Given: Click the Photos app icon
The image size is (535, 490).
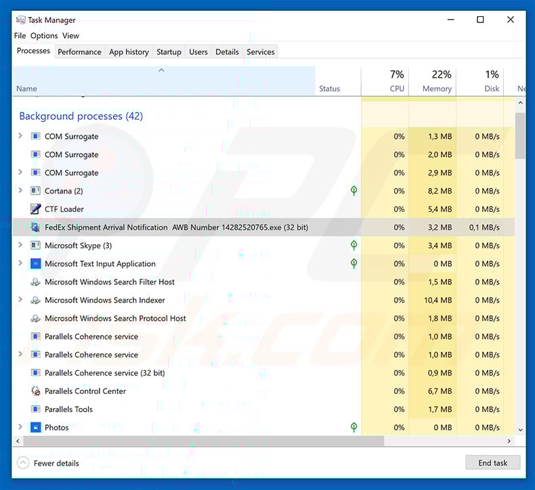Looking at the screenshot, I should click(35, 427).
